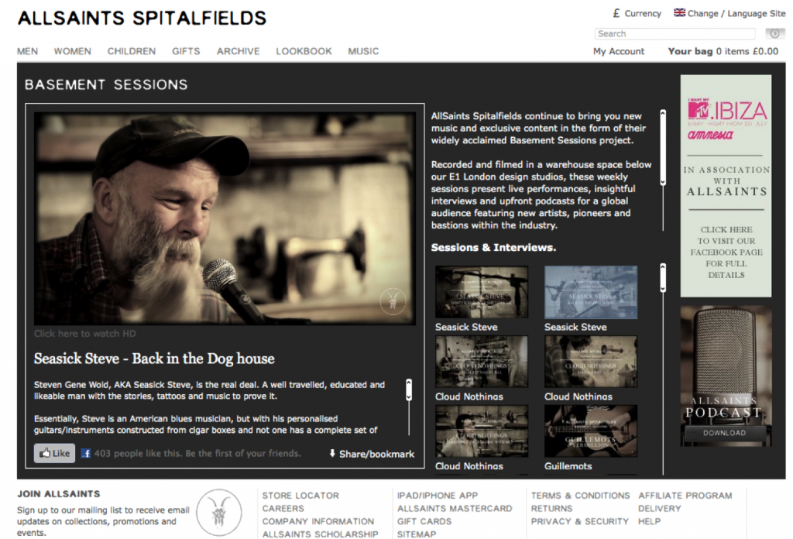The height and width of the screenshot is (539, 793).
Task: Click the Share/bookmark down-arrow icon
Action: tap(332, 453)
